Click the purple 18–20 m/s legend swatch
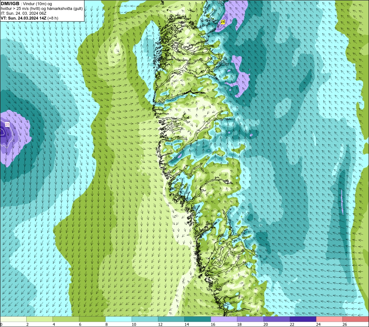369x327 pixels. [251, 319]
